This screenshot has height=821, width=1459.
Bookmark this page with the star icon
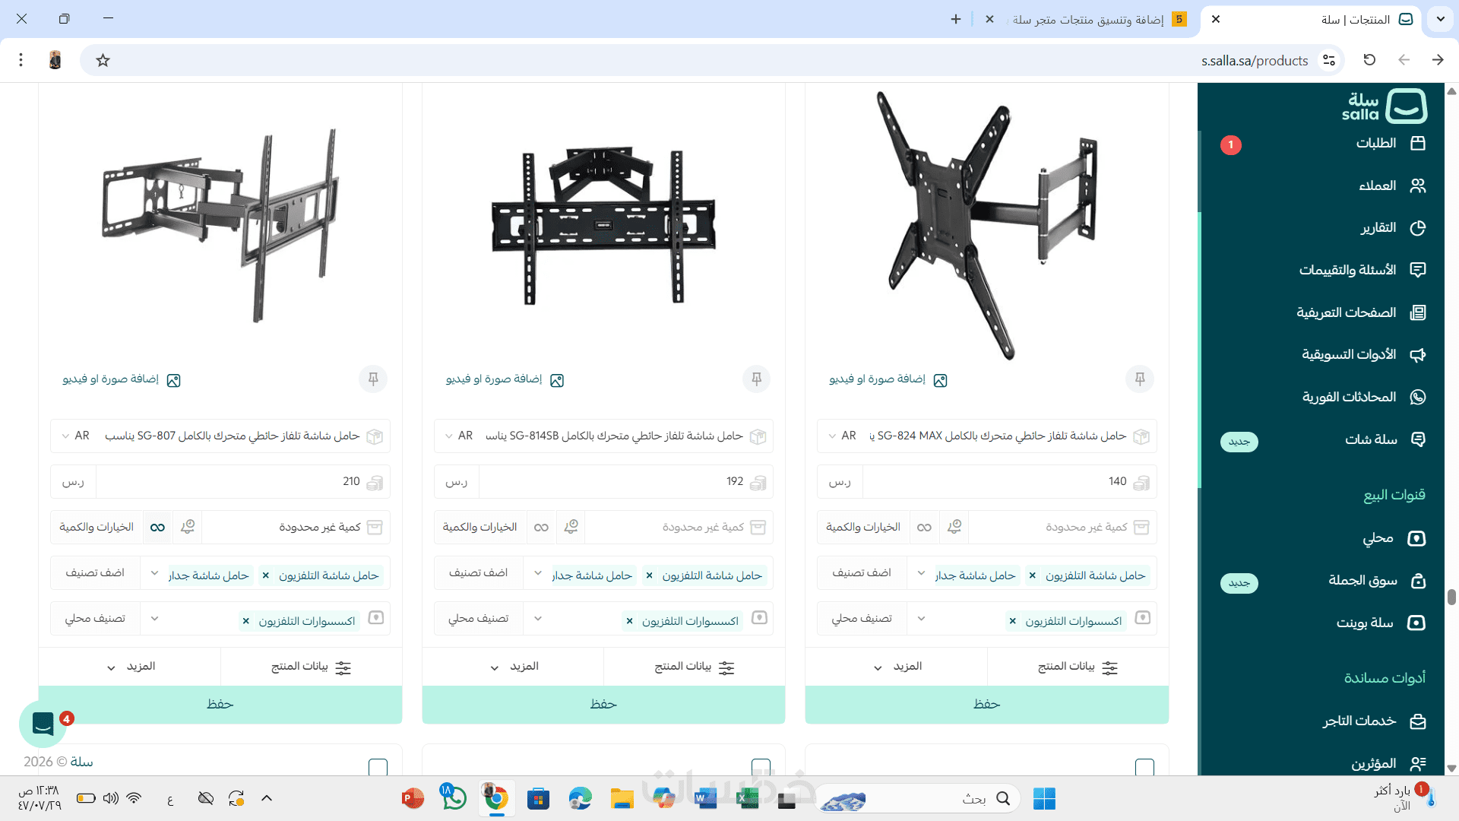tap(103, 60)
